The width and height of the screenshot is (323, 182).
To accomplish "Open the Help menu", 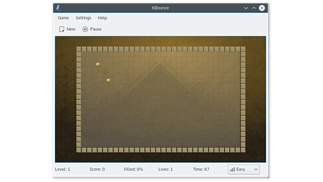I will (102, 18).
